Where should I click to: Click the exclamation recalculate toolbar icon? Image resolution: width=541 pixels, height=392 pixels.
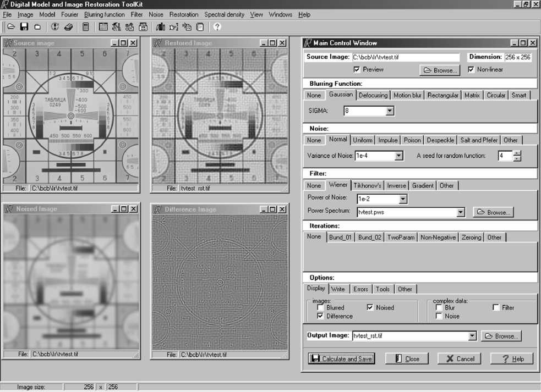tap(55, 26)
